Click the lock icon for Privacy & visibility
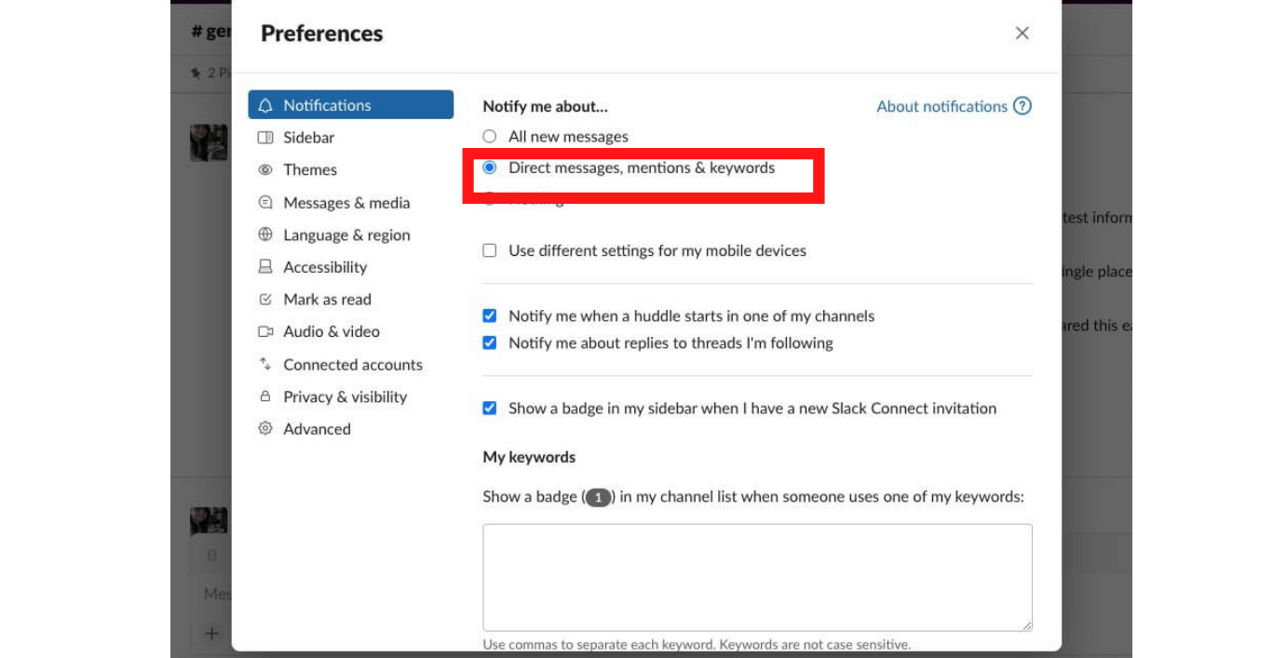 click(x=265, y=396)
